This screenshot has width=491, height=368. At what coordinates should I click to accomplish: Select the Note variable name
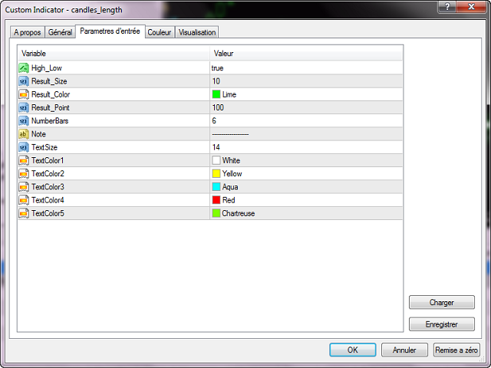point(38,134)
